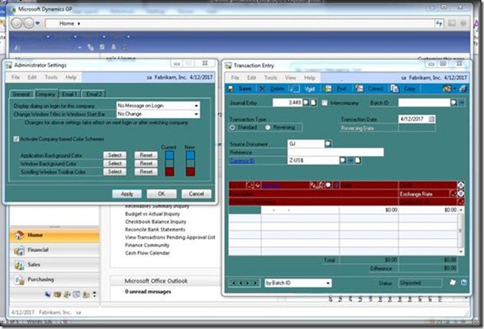Click Select for Application Background Color
Screen dimensions: 484x329
(x=115, y=154)
